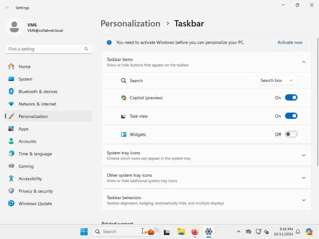Turn off the Copilot (preview) toggle
This screenshot has width=319, height=239.
(291, 97)
